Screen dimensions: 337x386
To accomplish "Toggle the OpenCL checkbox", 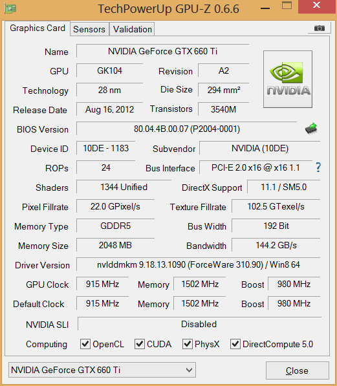I will point(85,344).
